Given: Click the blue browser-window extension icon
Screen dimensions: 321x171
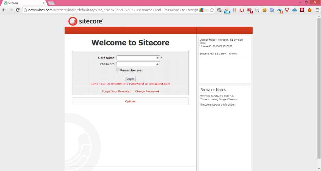Looking at the screenshot, I should (x=272, y=10).
